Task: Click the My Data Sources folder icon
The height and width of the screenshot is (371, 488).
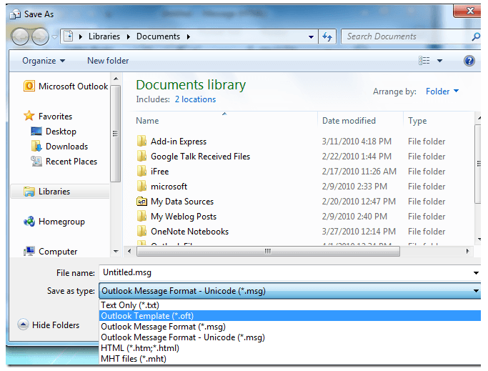Action: coord(141,202)
